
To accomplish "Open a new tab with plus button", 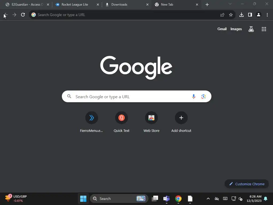I will point(207,5).
